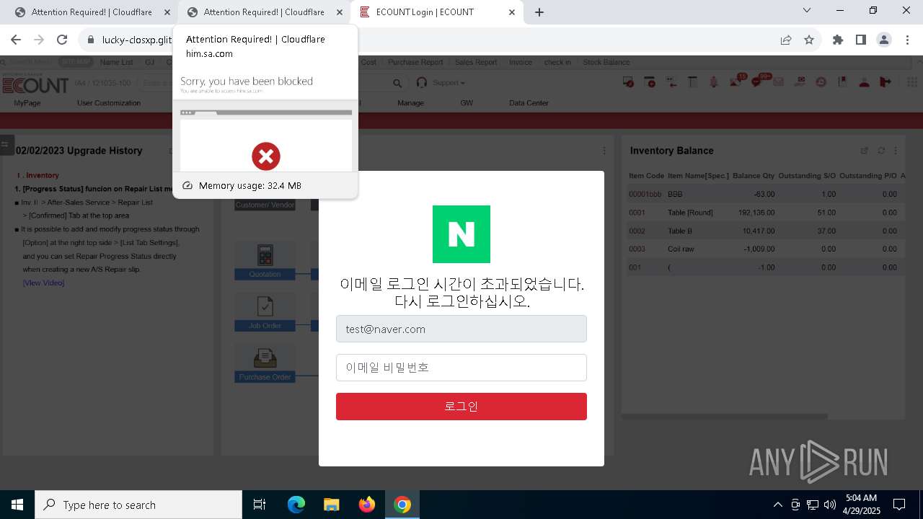Click the Balance Qty column header

pyautogui.click(x=754, y=176)
